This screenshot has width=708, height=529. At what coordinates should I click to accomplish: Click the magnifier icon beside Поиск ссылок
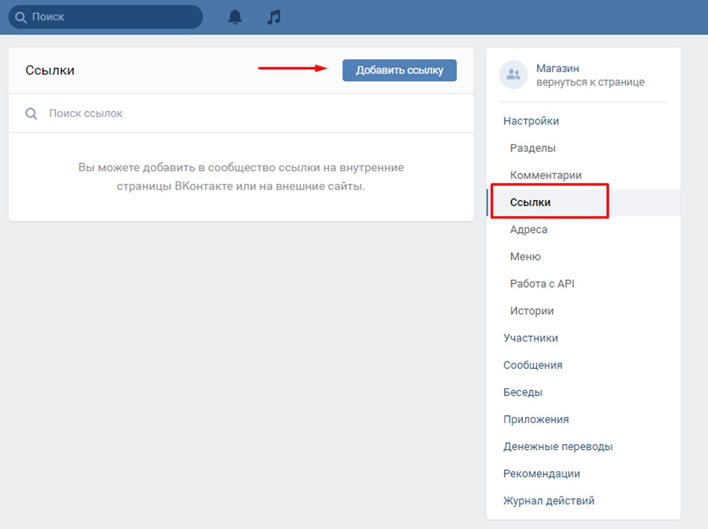(x=31, y=113)
